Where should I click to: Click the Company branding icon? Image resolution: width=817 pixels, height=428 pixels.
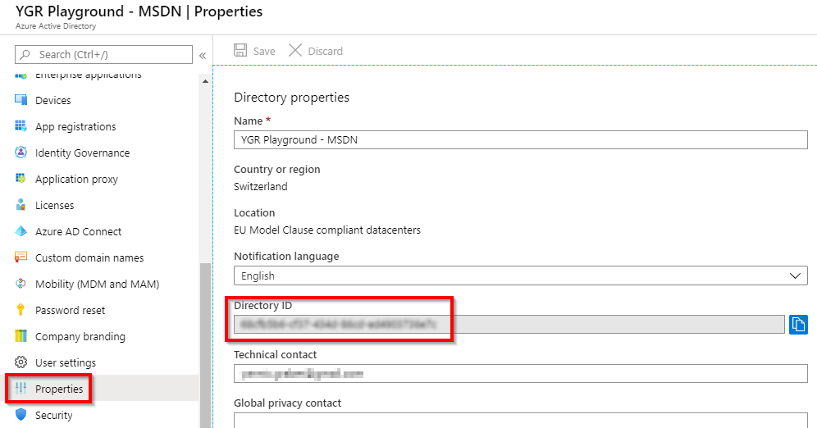point(21,336)
